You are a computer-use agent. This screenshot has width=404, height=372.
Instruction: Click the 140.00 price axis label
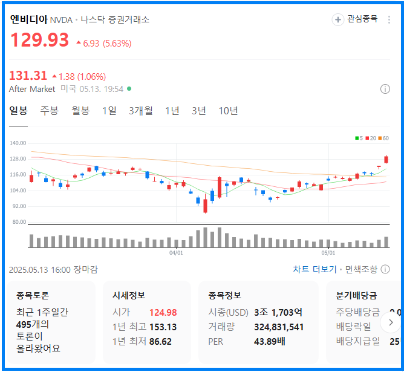point(18,143)
